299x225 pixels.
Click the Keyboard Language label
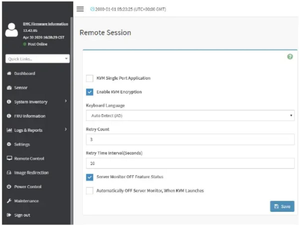pyautogui.click(x=105, y=105)
